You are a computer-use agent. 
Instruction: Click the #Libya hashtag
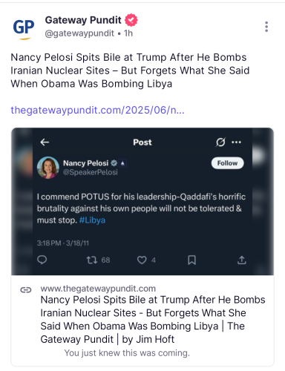click(92, 220)
